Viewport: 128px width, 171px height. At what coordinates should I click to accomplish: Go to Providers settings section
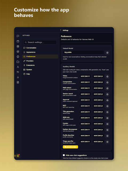click(x=40, y=61)
